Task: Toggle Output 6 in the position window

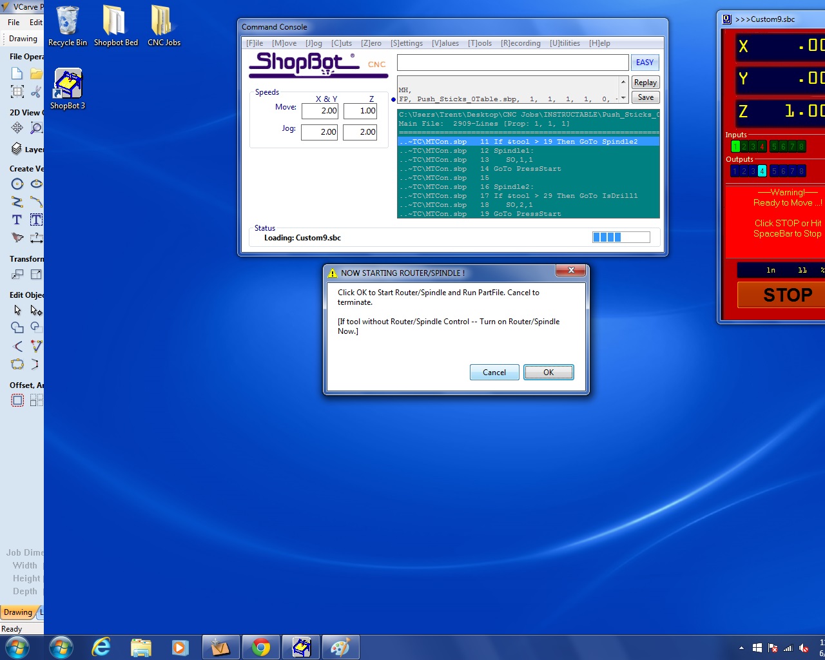Action: 783,171
